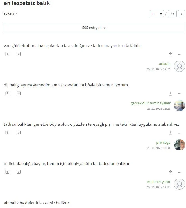Upvote the tatlı su balıkları entry
The height and width of the screenshot is (208, 186).
(7, 132)
